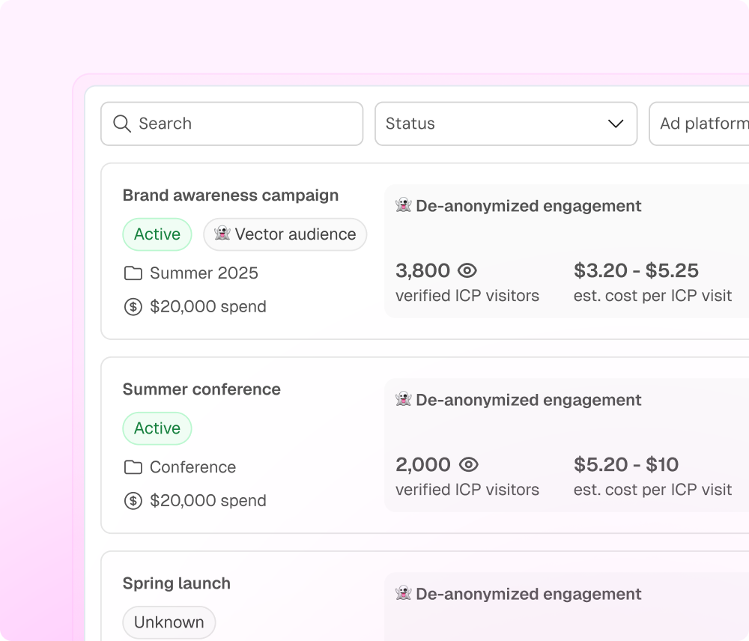Viewport: 749px width, 641px height.
Task: Select $20,000 spend under Brand awareness campaign
Action: coord(208,307)
